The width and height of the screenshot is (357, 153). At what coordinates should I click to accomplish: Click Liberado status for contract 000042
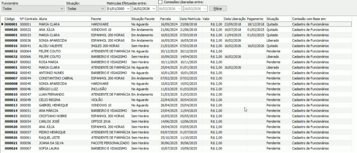[273, 67]
